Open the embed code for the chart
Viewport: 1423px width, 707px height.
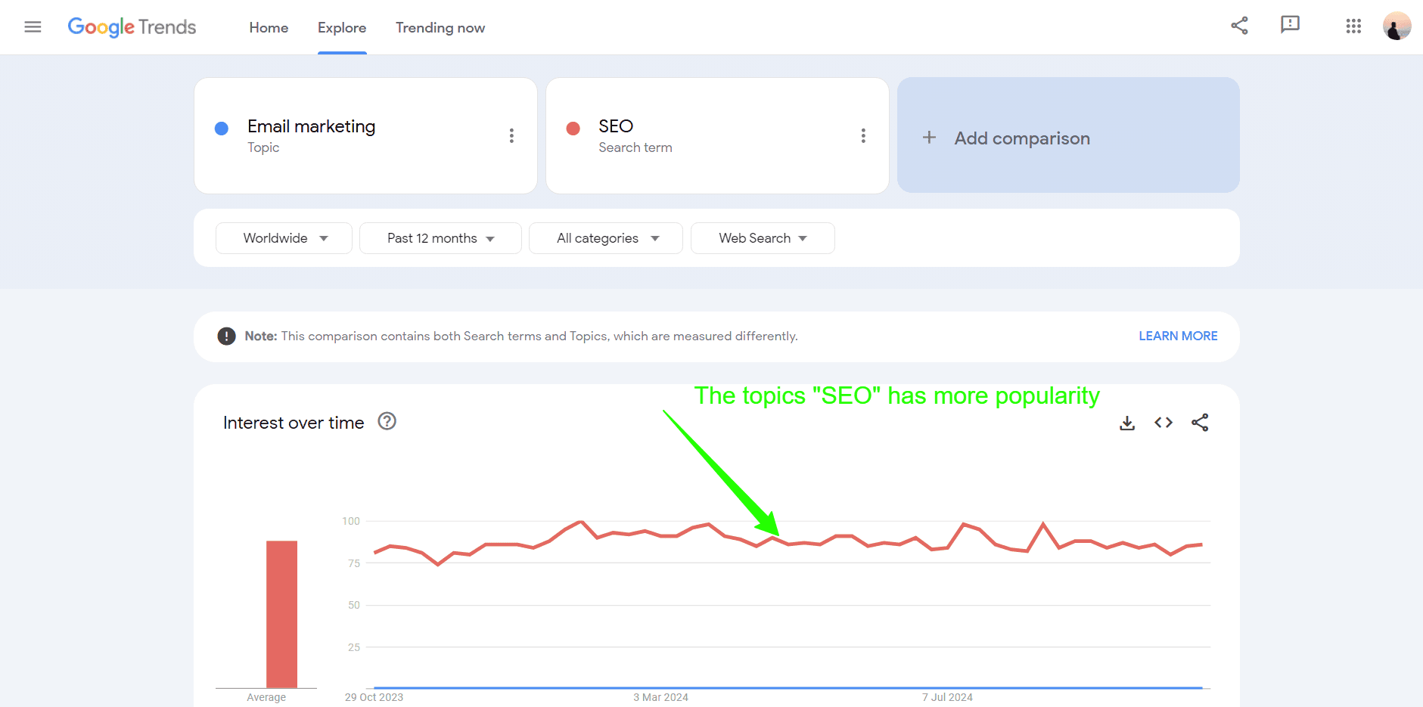pos(1163,423)
